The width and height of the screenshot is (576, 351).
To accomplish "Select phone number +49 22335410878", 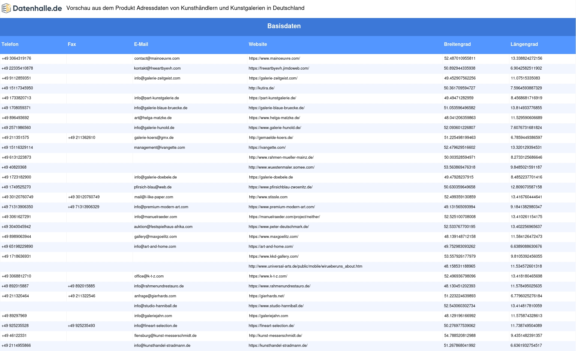I will (17, 68).
